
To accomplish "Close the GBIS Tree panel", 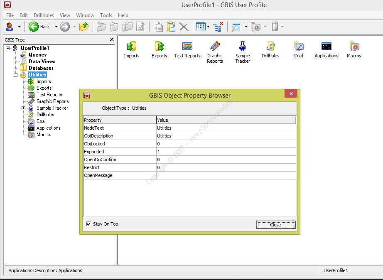I will point(112,39).
